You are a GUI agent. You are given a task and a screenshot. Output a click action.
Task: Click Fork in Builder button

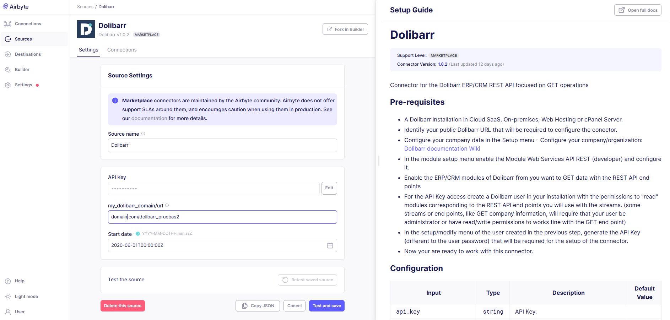click(x=345, y=29)
